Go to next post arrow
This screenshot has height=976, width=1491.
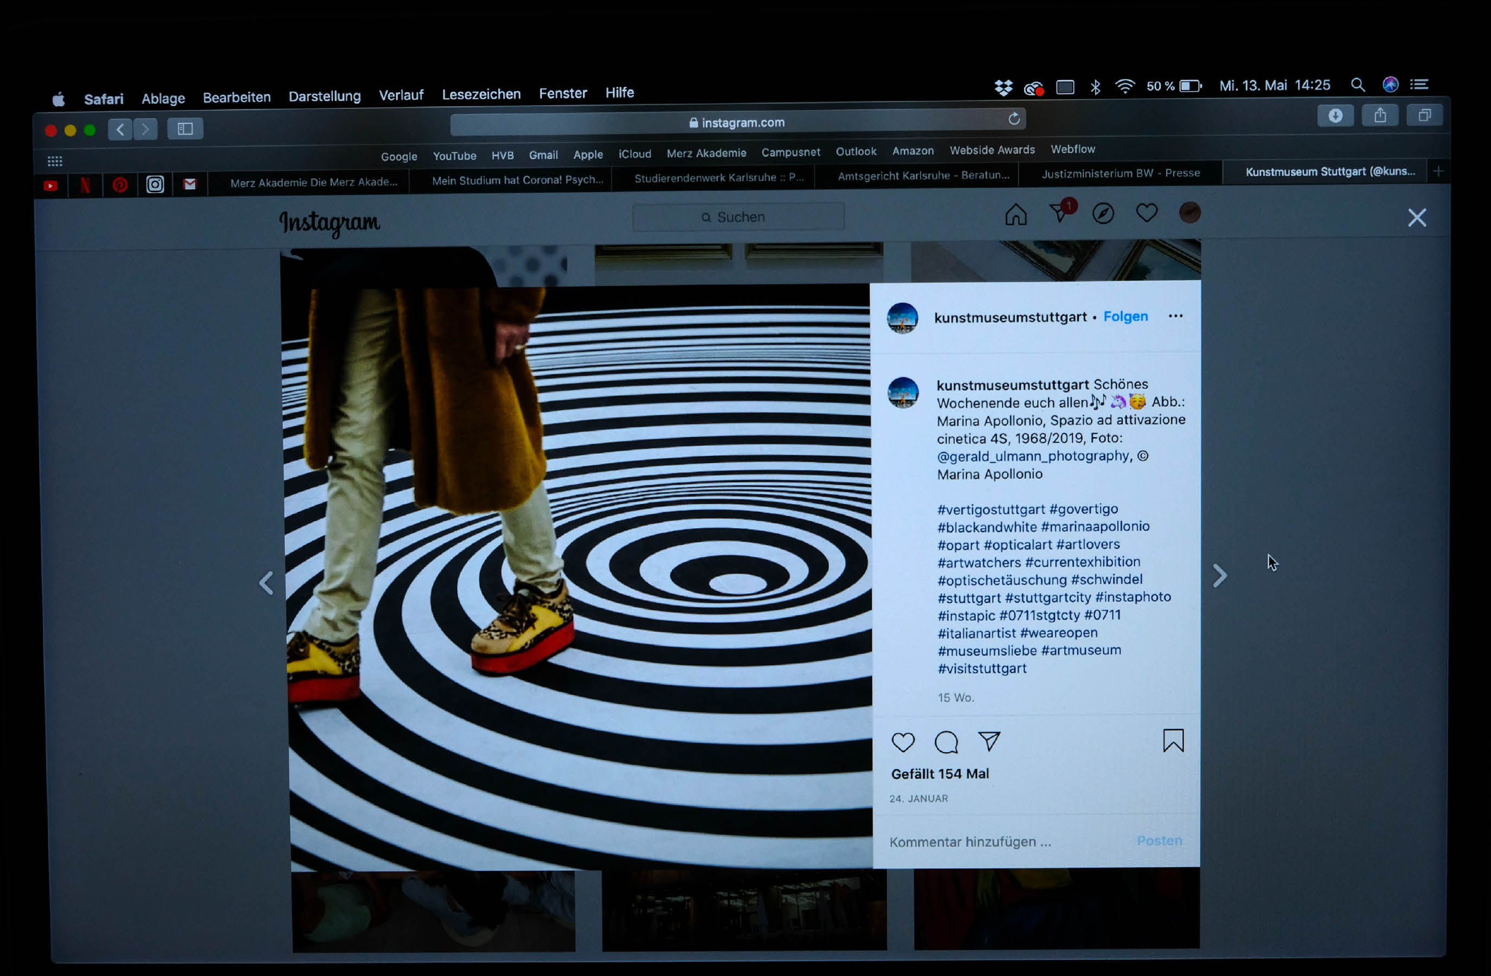tap(1219, 576)
